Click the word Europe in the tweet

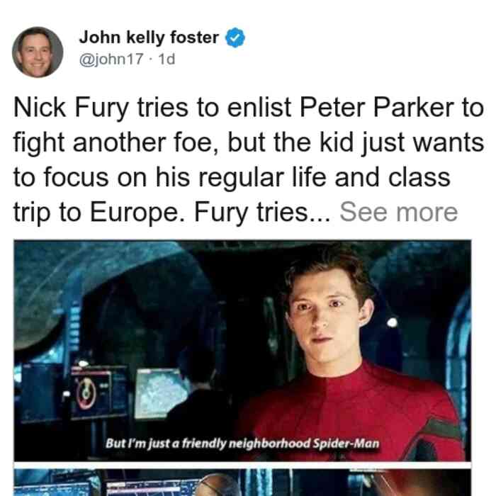point(134,213)
